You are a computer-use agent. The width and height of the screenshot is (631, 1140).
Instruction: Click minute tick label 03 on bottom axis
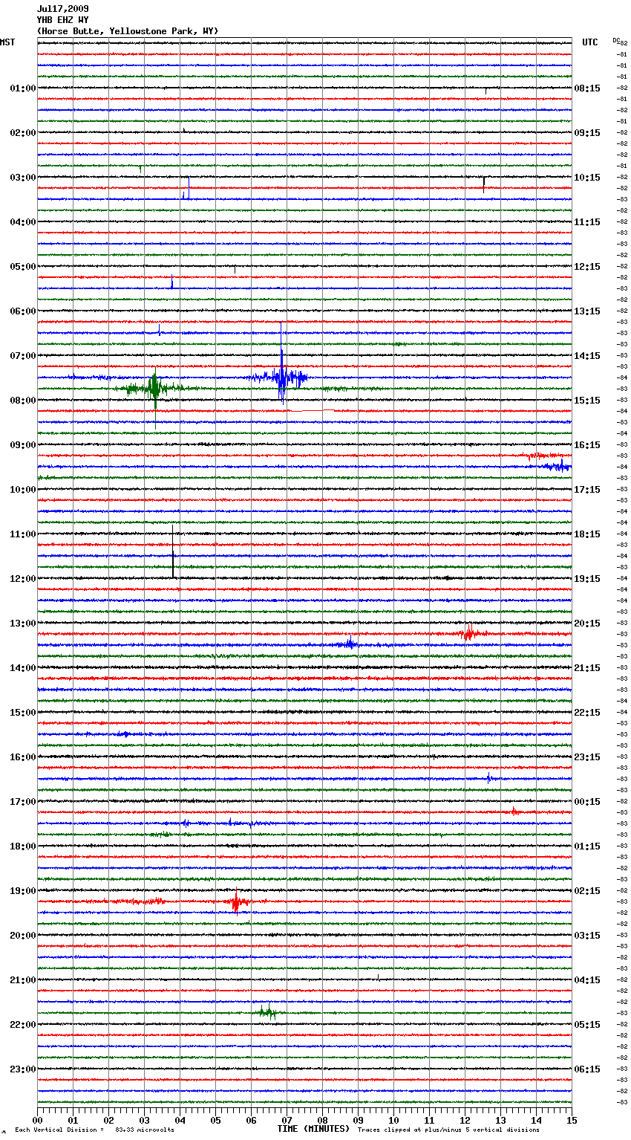click(x=144, y=1120)
